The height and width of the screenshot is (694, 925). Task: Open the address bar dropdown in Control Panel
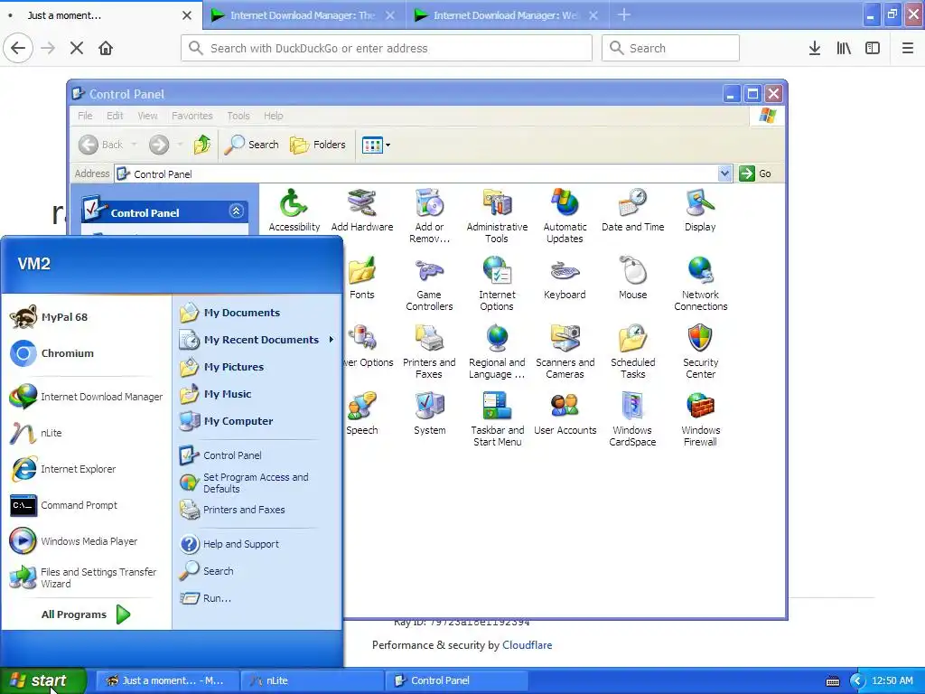[x=724, y=173]
